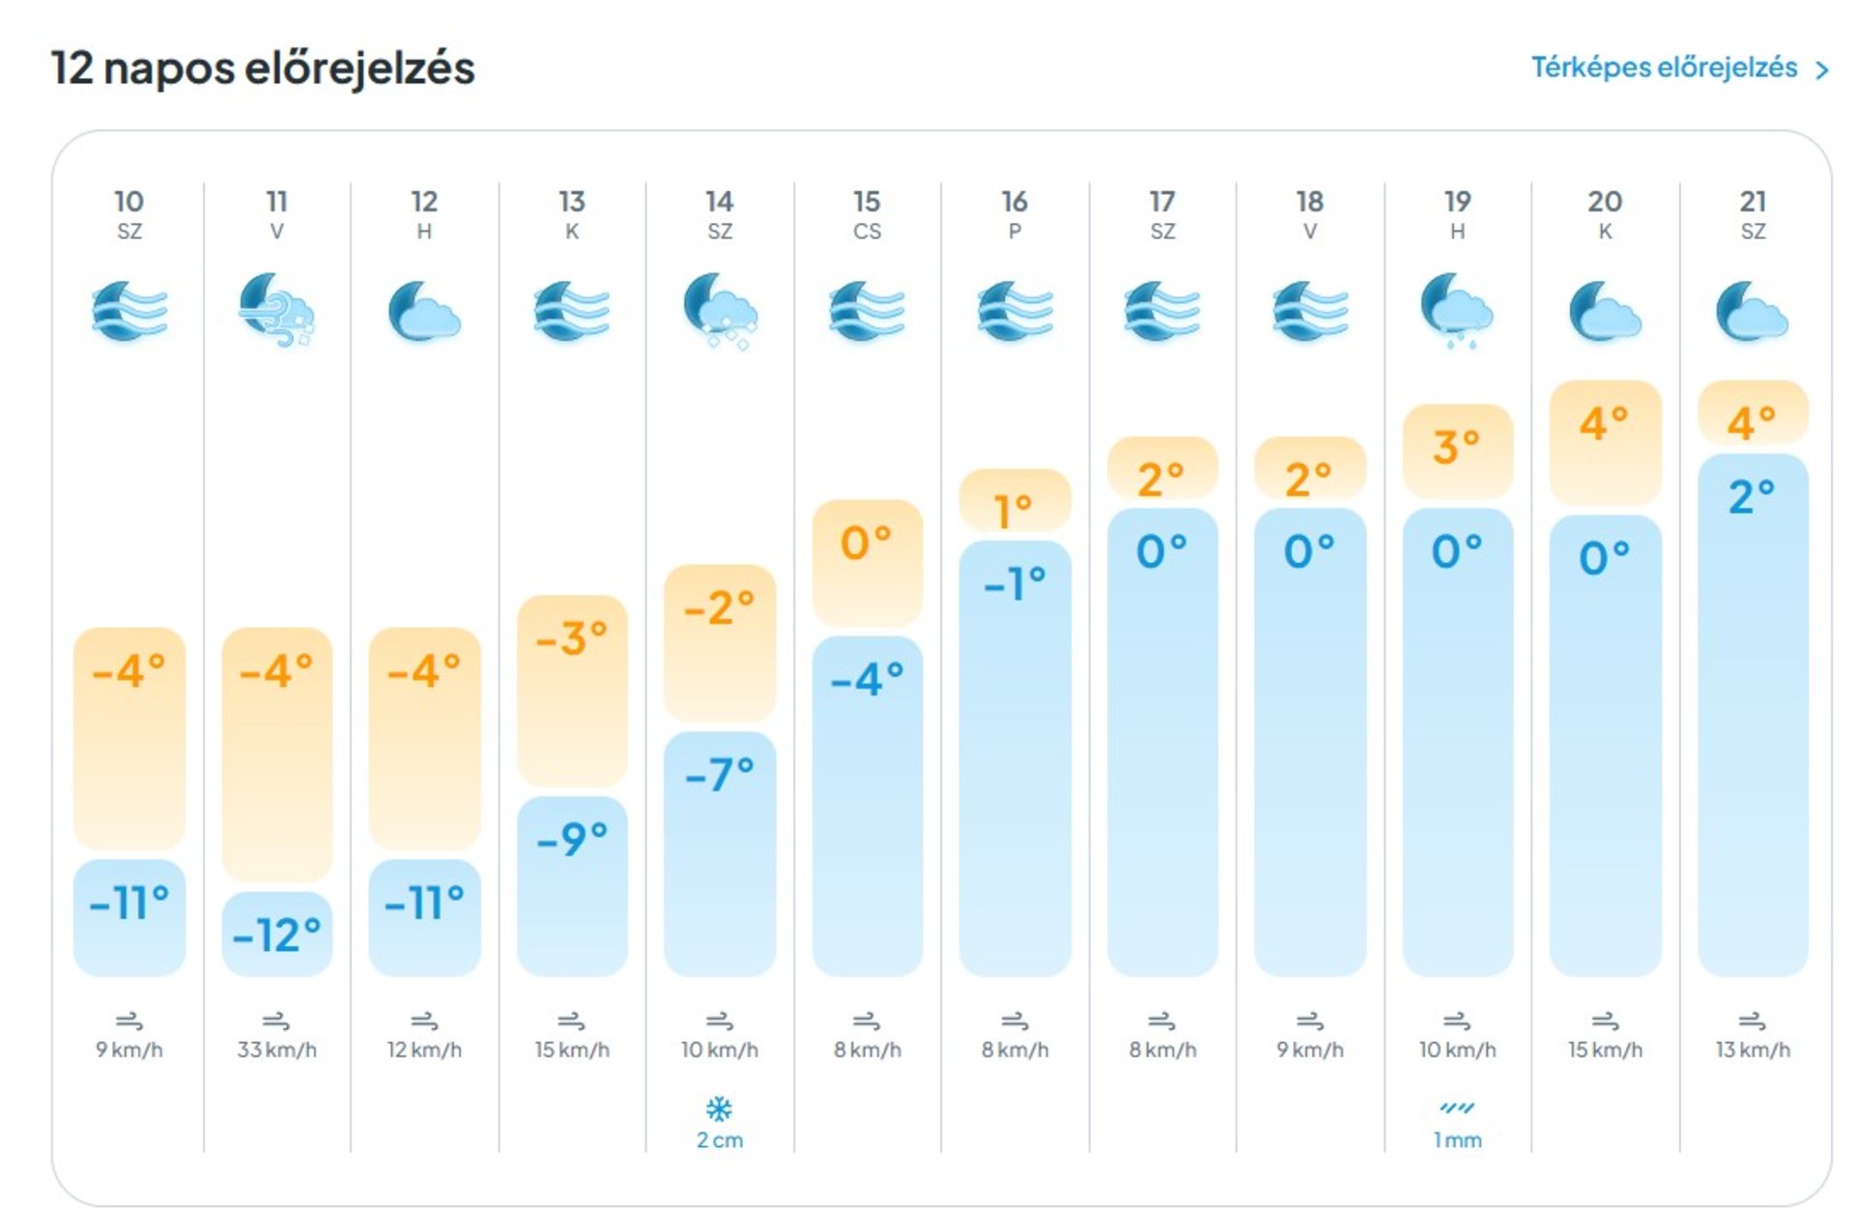Open the Térképes előrejelzés link

(1664, 68)
